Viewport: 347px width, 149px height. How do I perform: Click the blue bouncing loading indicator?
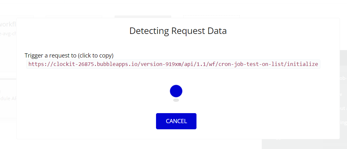(x=176, y=91)
